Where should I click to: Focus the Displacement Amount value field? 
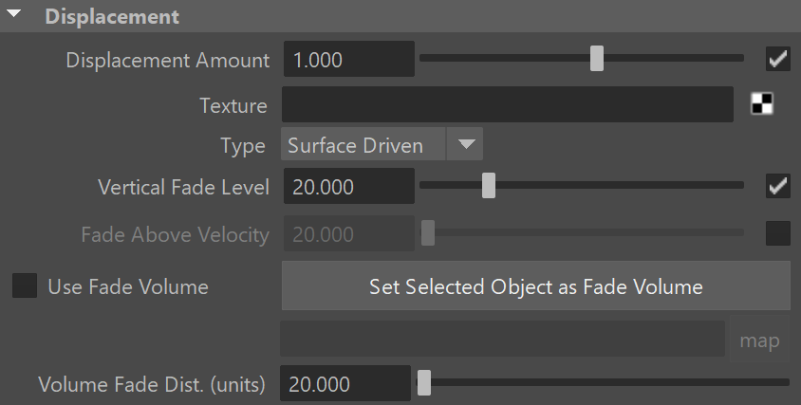click(349, 59)
